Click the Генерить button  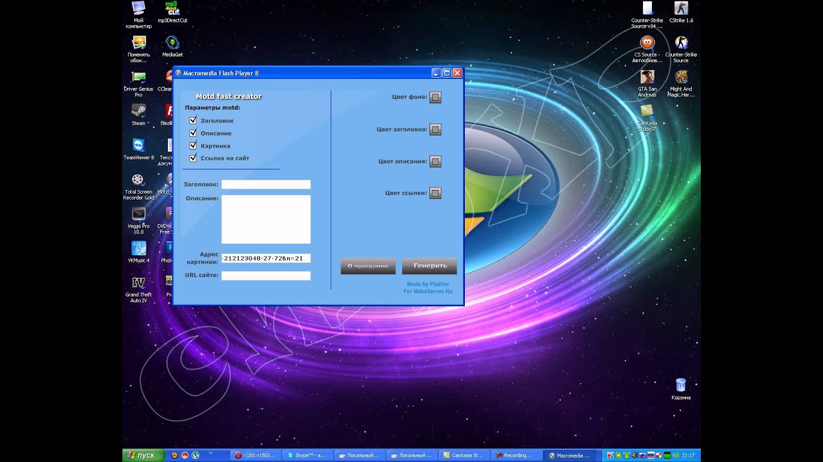(430, 266)
